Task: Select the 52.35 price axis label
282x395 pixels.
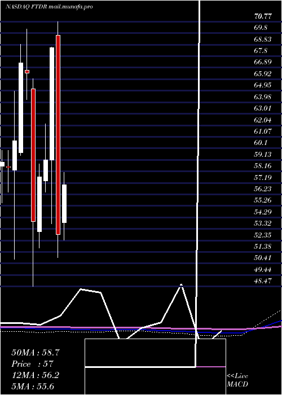Action: pyautogui.click(x=263, y=235)
